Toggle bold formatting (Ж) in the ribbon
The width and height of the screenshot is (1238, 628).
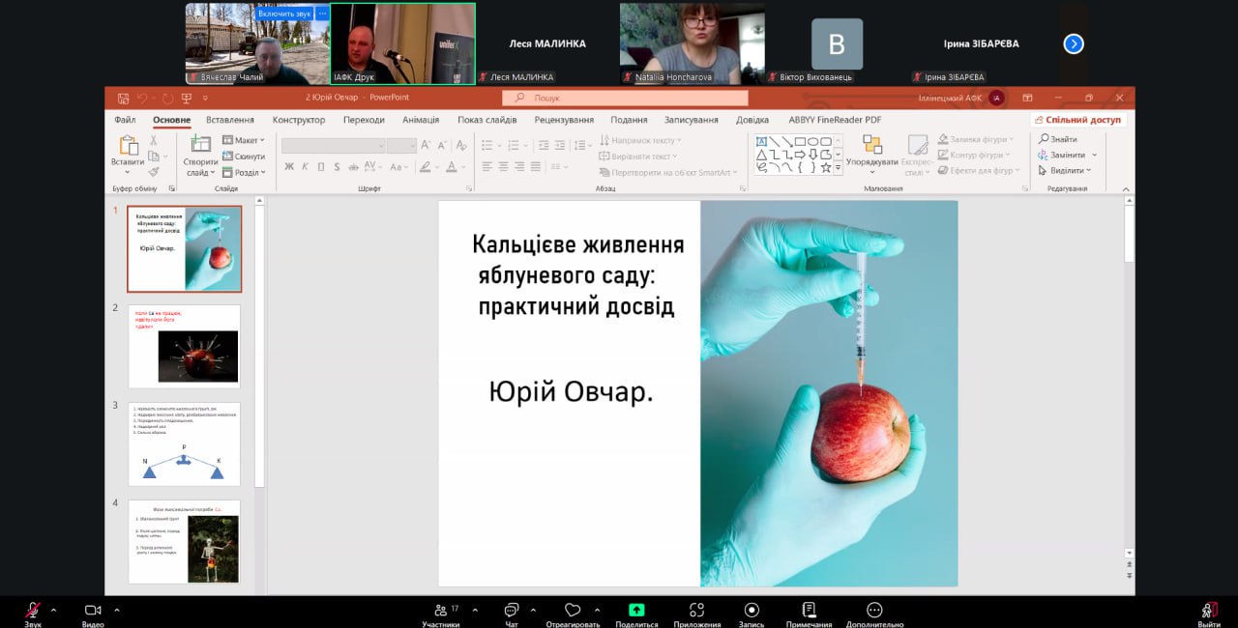click(x=289, y=166)
